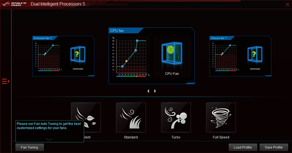Click the Unknown case icon in Chassis fan 1
The height and width of the screenshot is (153, 292).
255,54
